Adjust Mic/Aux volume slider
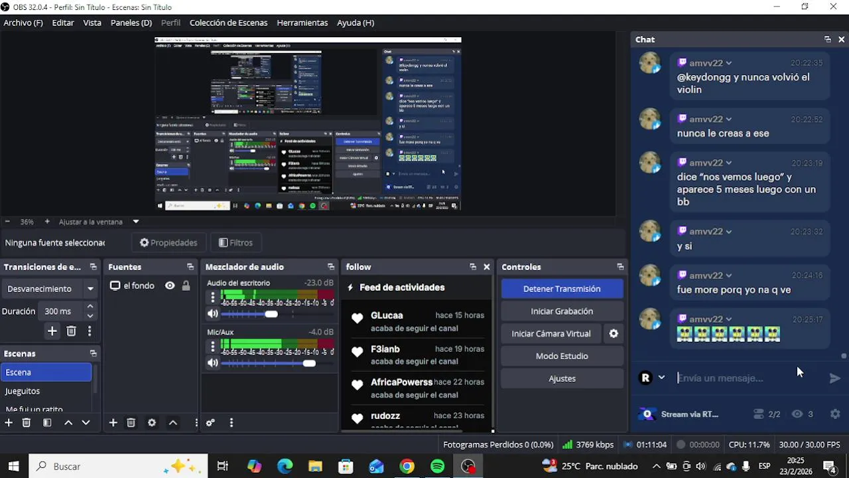The width and height of the screenshot is (849, 478). coord(309,363)
